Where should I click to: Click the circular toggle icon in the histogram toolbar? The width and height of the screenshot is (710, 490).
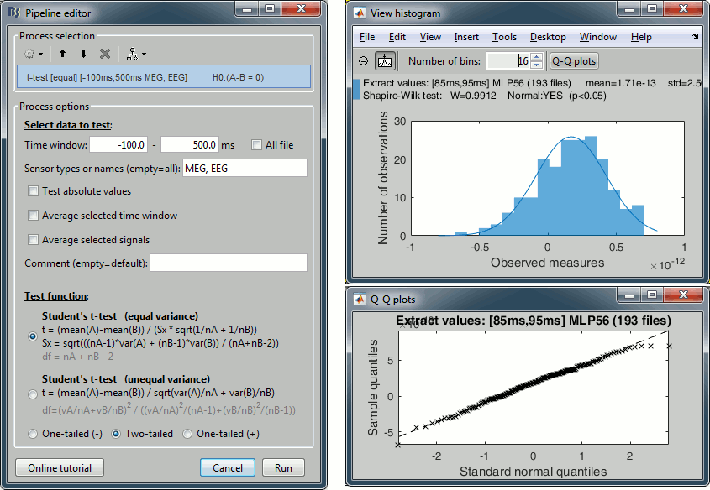tap(363, 61)
